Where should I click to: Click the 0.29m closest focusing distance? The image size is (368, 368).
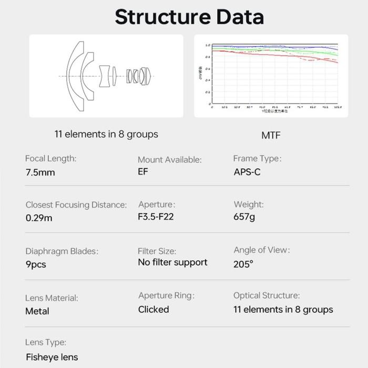click(39, 218)
